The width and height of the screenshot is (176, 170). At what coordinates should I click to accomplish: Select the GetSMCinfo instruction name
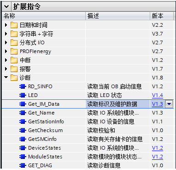point(42,139)
